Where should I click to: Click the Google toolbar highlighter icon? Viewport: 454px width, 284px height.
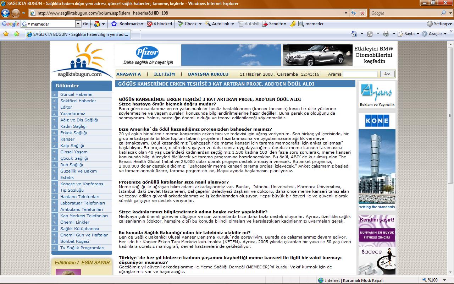(x=293, y=24)
